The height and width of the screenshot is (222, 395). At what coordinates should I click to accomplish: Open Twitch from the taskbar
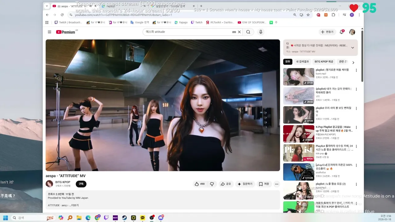click(x=106, y=218)
